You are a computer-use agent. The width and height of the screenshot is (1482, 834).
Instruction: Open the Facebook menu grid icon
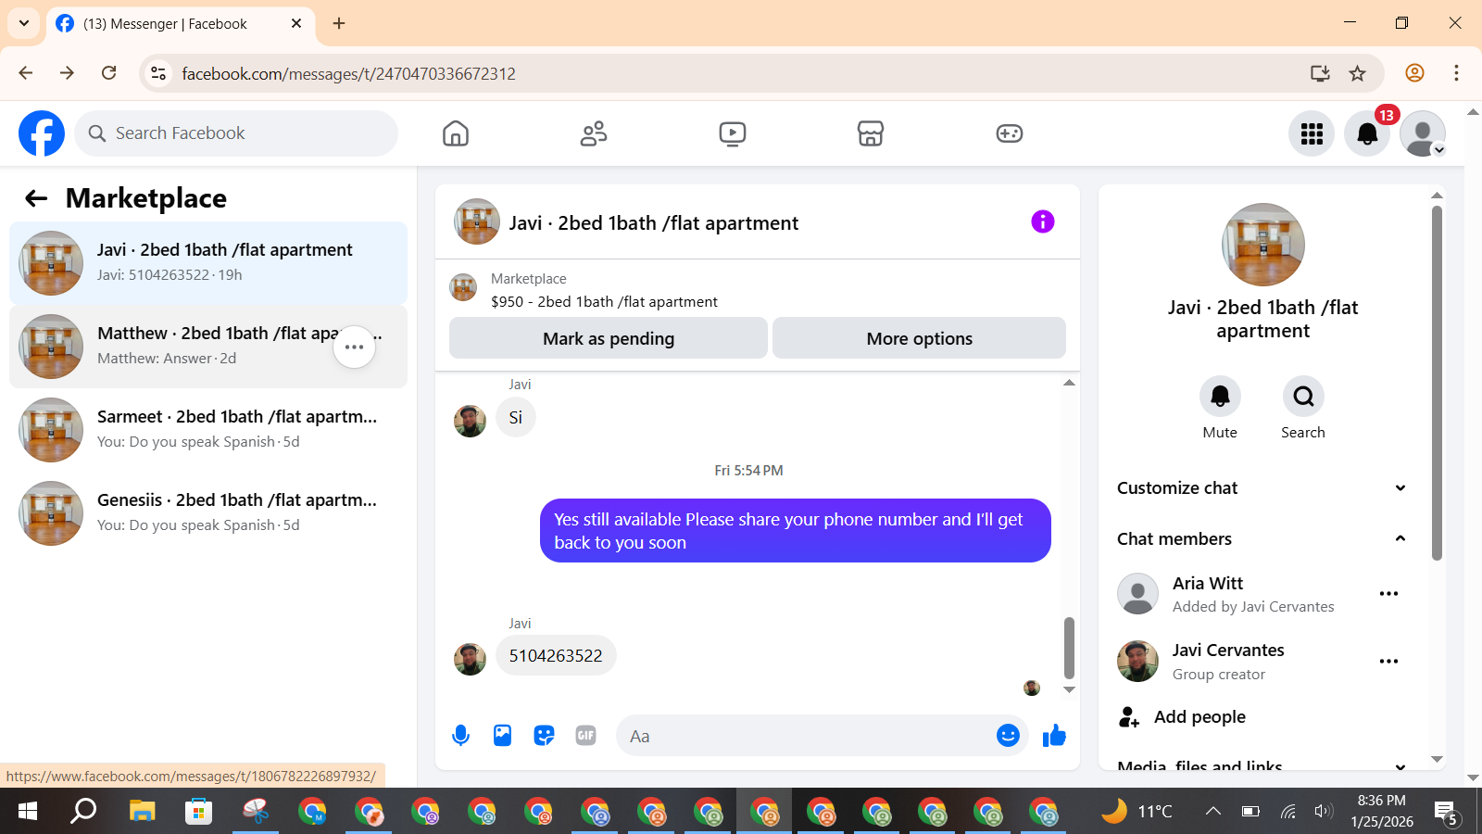1312,133
